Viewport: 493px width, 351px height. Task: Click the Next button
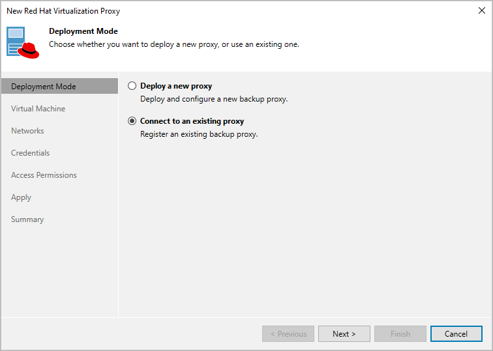(344, 333)
